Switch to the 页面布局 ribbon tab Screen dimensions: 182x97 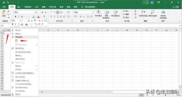point(28,7)
